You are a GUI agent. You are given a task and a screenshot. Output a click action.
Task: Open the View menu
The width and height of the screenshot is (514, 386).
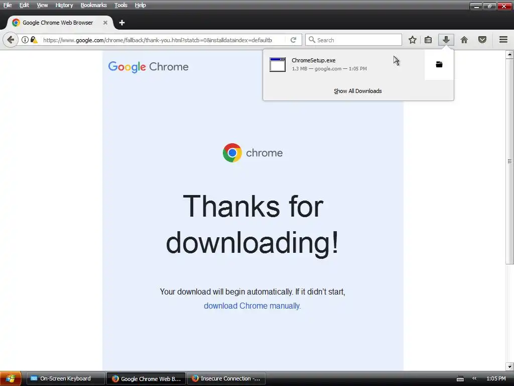click(x=42, y=5)
